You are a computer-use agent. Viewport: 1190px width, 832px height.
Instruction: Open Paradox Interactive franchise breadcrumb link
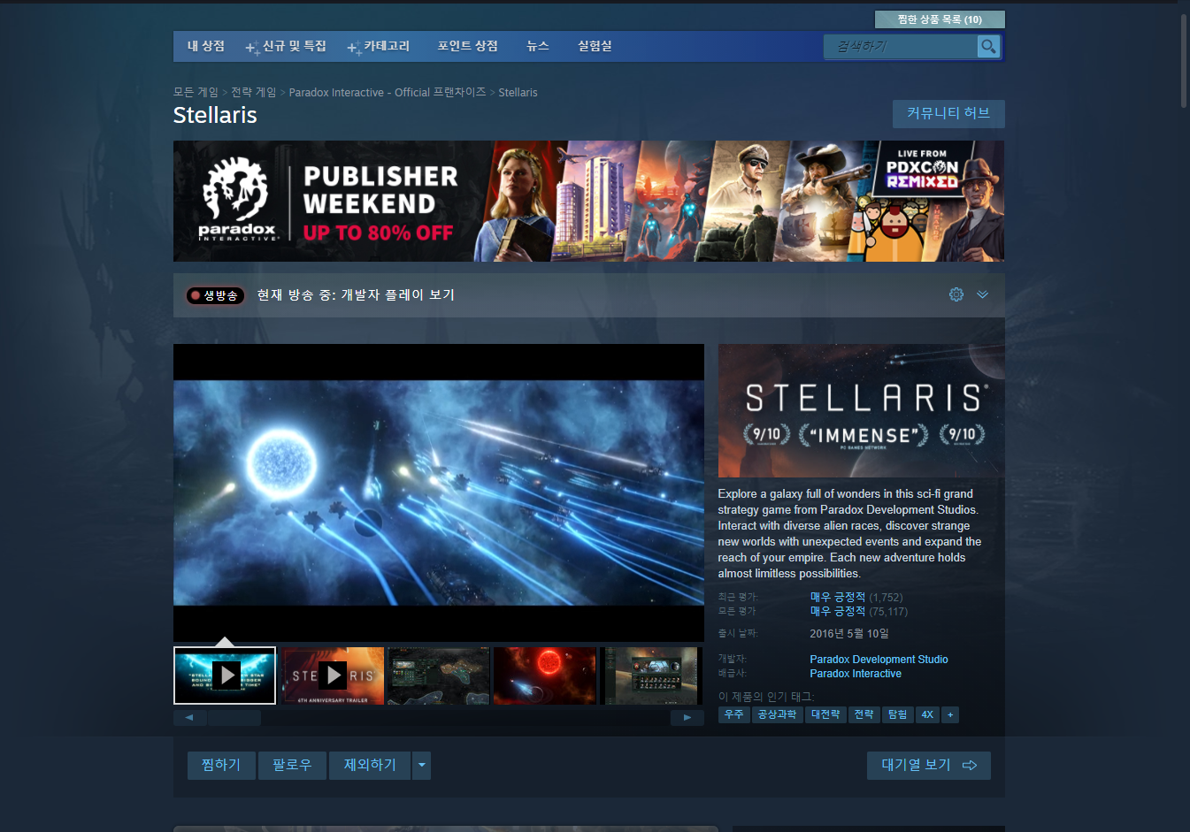click(388, 92)
